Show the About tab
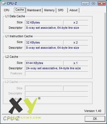This screenshot has height=124, width=107. tap(74, 10)
